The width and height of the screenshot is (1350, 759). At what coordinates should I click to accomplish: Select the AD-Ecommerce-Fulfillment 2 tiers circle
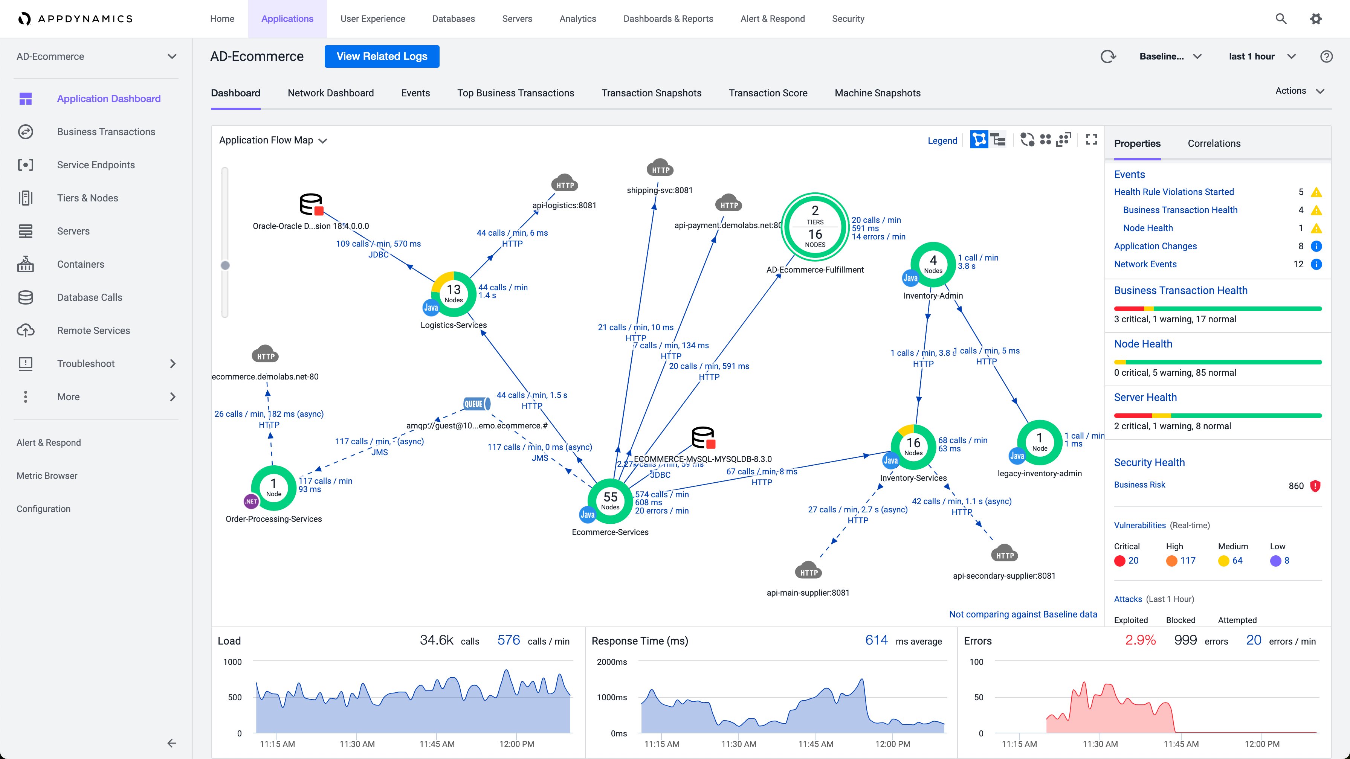coord(815,227)
